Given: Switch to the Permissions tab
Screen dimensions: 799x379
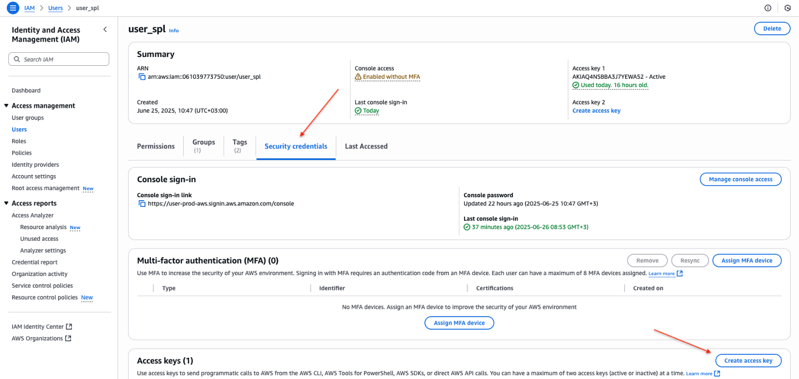Looking at the screenshot, I should [156, 146].
